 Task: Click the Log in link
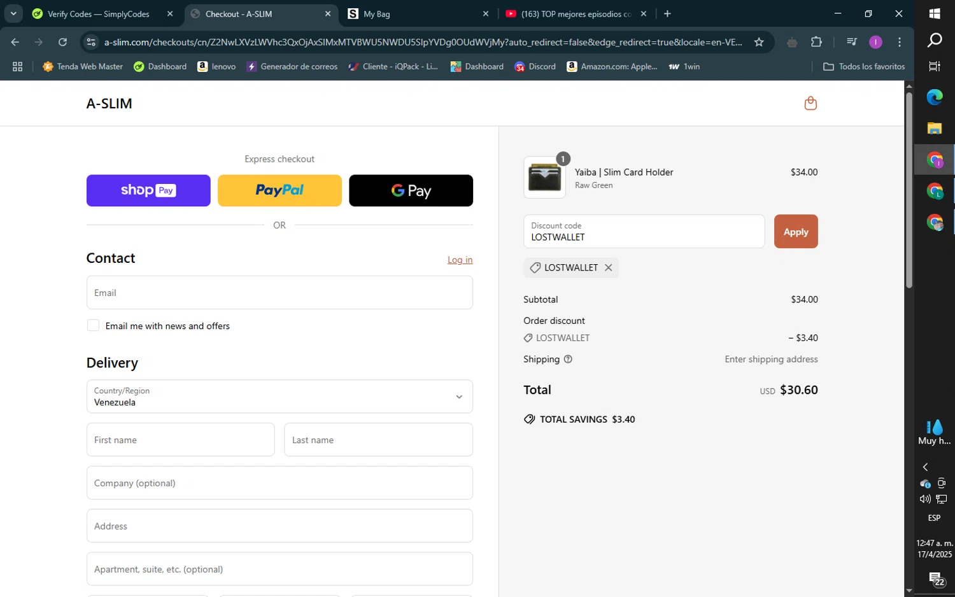pos(460,260)
